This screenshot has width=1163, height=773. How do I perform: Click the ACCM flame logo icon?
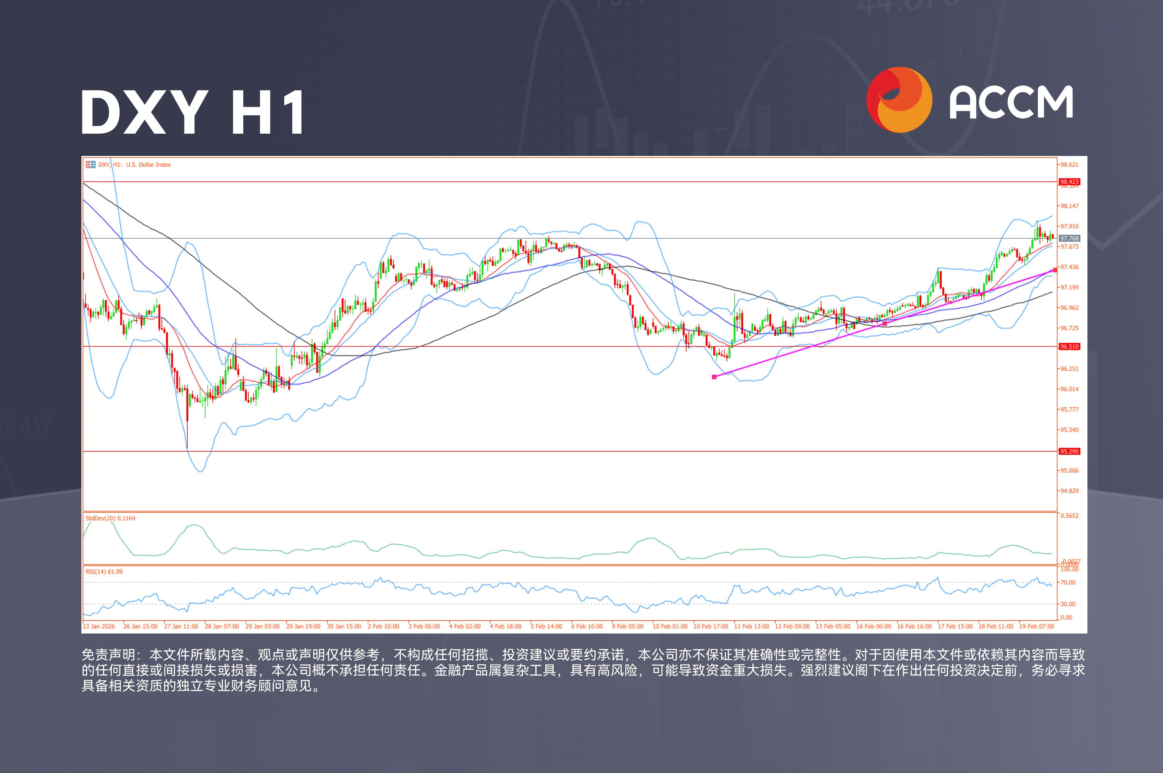[x=899, y=99]
